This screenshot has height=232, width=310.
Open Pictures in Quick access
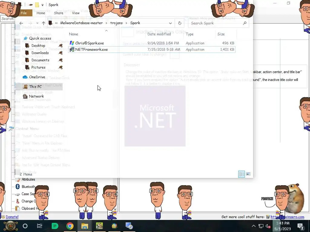click(38, 67)
